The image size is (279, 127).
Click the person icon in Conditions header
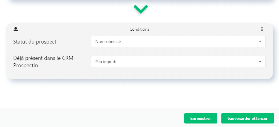tap(16, 29)
